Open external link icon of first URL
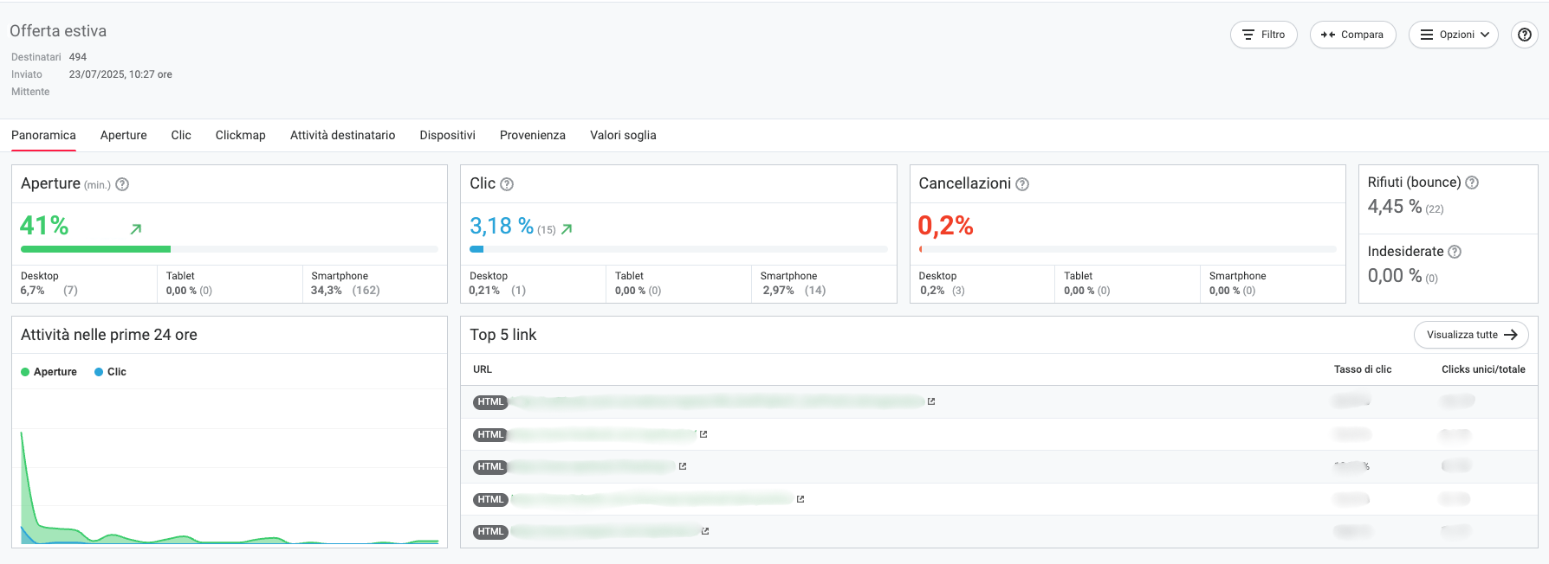 point(931,401)
